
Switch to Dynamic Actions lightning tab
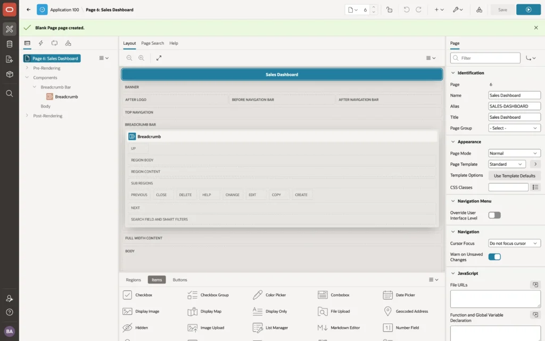click(40, 43)
